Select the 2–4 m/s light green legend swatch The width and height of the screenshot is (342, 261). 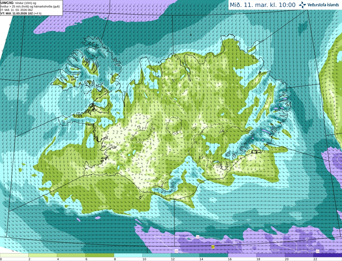[43, 255]
